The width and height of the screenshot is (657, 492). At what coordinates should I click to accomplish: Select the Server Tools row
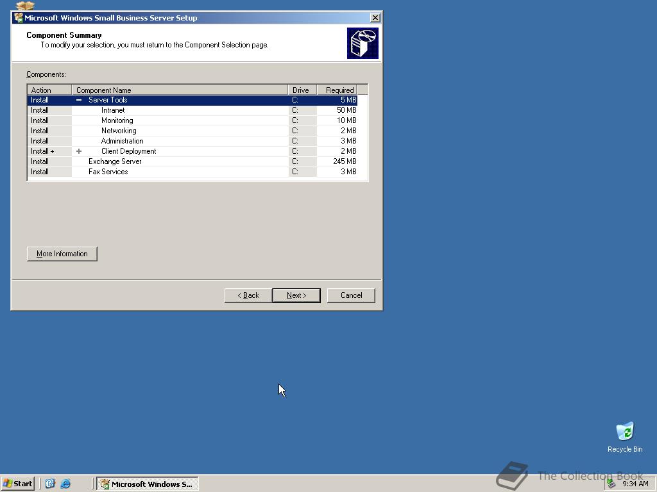click(192, 100)
